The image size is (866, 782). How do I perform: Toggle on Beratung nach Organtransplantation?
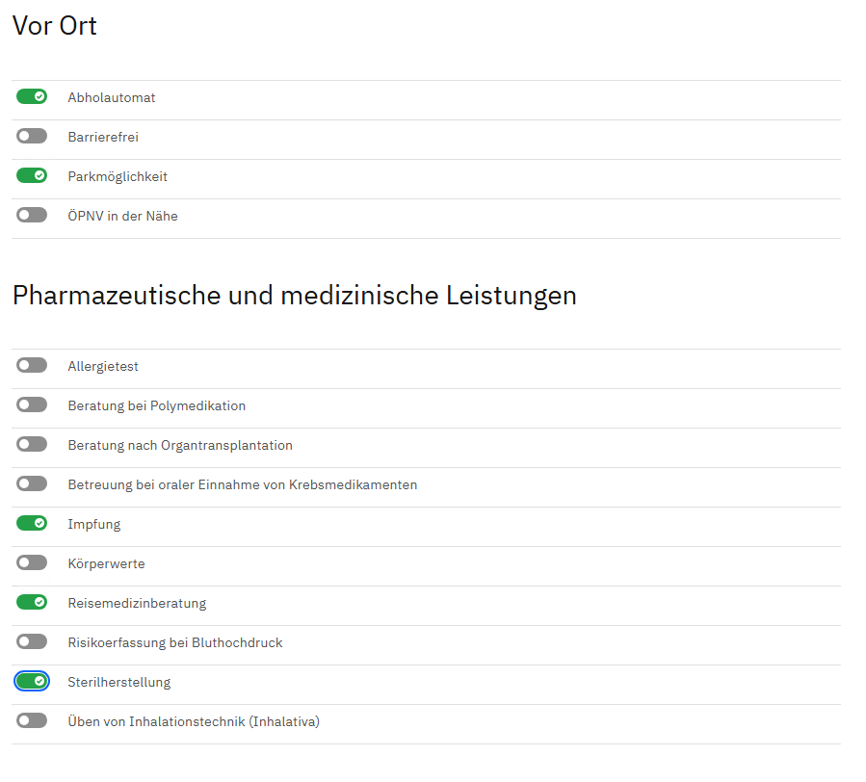(x=32, y=445)
